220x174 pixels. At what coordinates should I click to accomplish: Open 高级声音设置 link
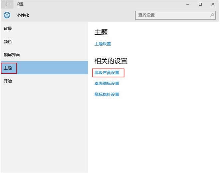(x=107, y=73)
